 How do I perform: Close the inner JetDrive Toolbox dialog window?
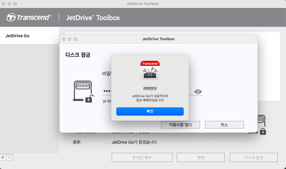(x=64, y=39)
